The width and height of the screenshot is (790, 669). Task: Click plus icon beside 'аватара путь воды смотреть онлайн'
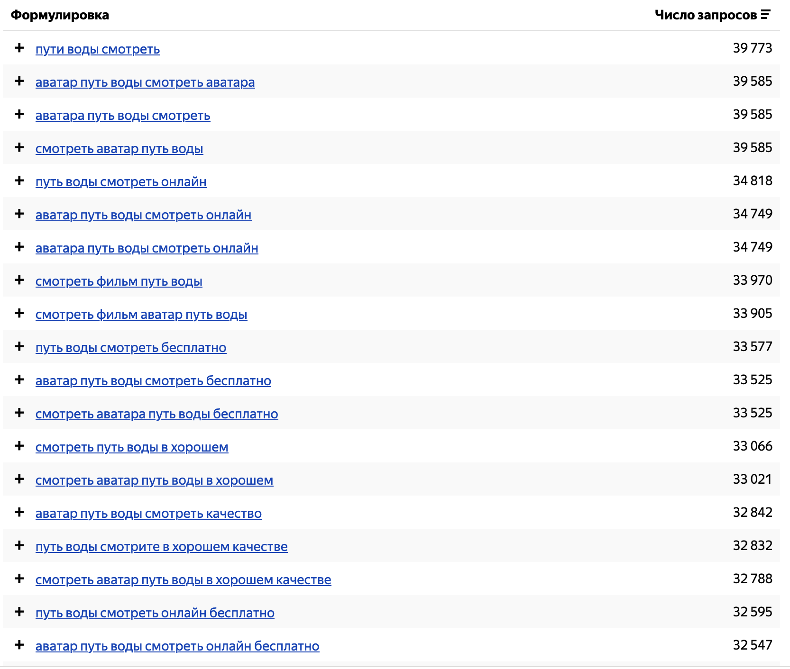[19, 247]
